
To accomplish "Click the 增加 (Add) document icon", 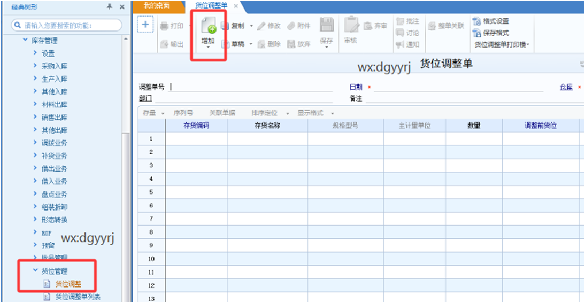I will pos(208,27).
